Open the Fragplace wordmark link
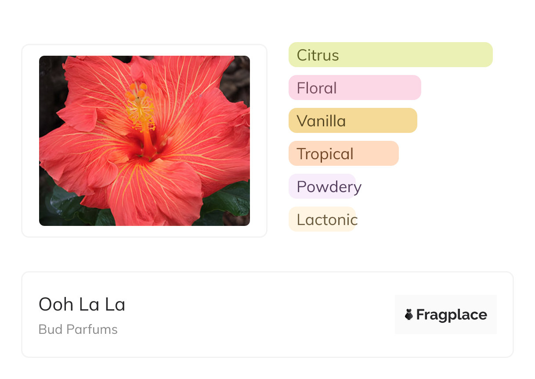Image resolution: width=535 pixels, height=379 pixels. [x=452, y=315]
